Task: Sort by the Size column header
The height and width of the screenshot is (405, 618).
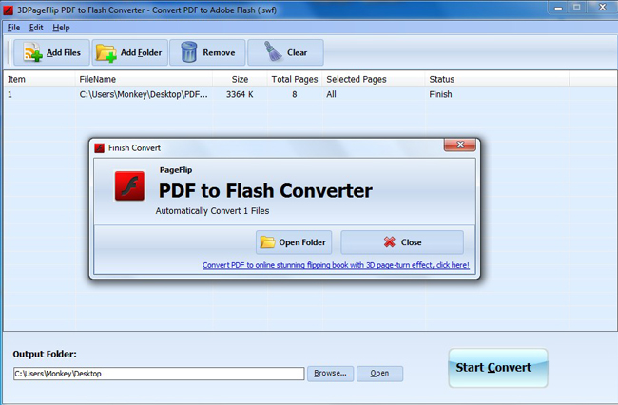Action: tap(240, 79)
